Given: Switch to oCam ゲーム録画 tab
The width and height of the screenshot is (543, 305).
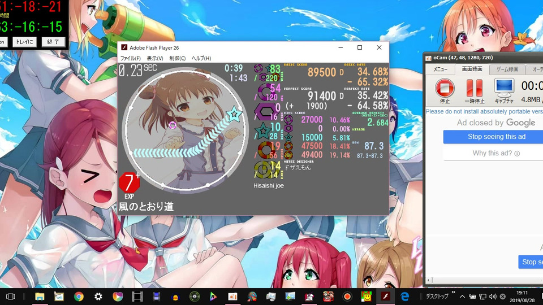Looking at the screenshot, I should tap(507, 69).
